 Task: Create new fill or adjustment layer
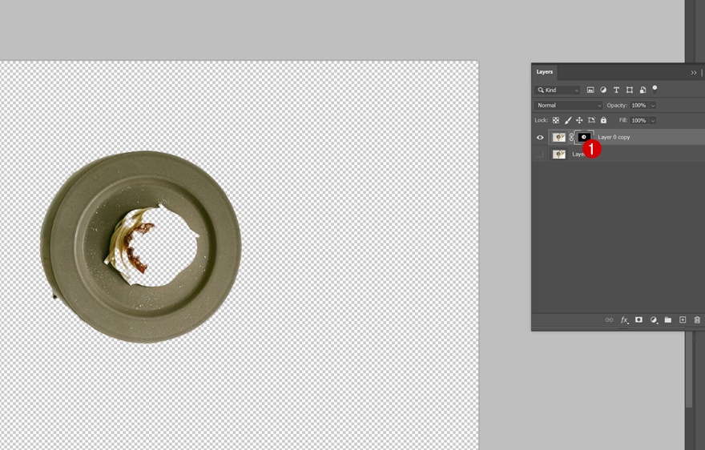point(653,319)
